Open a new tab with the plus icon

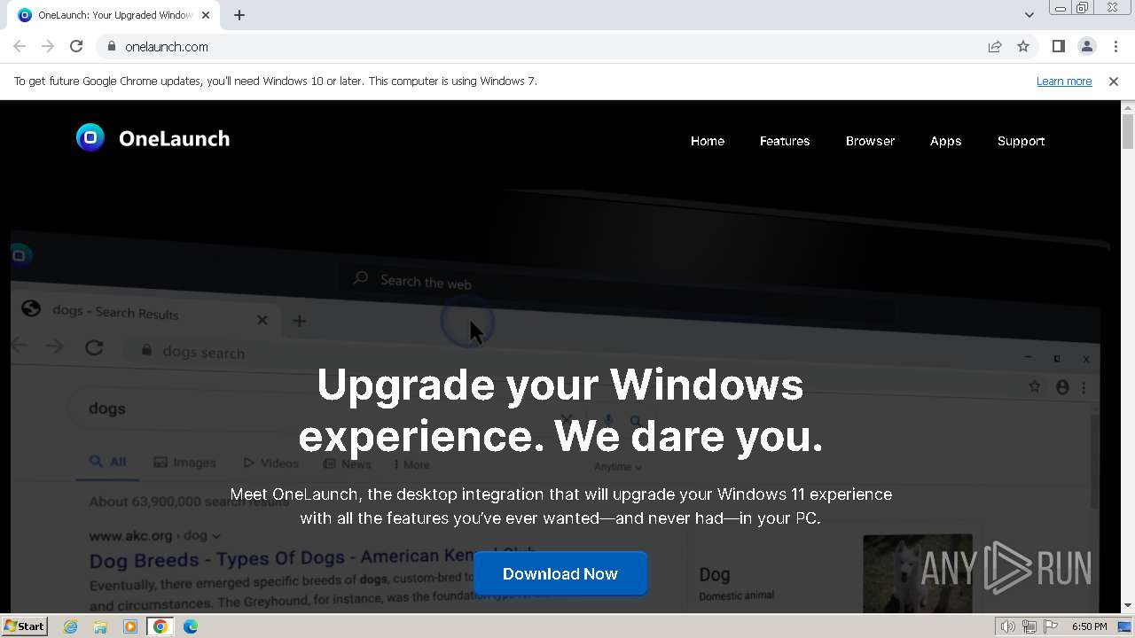click(x=239, y=15)
